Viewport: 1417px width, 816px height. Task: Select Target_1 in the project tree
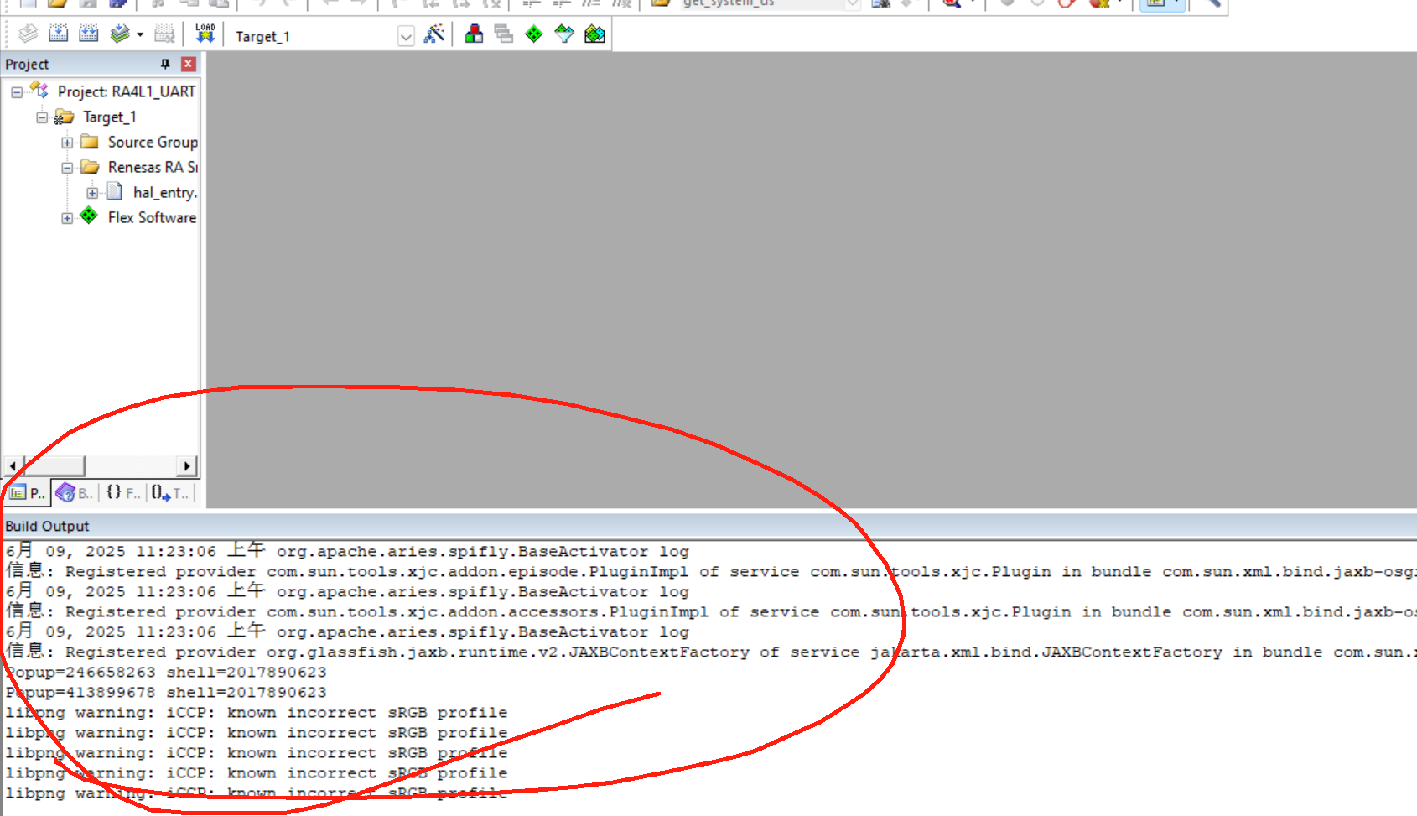pyautogui.click(x=109, y=117)
